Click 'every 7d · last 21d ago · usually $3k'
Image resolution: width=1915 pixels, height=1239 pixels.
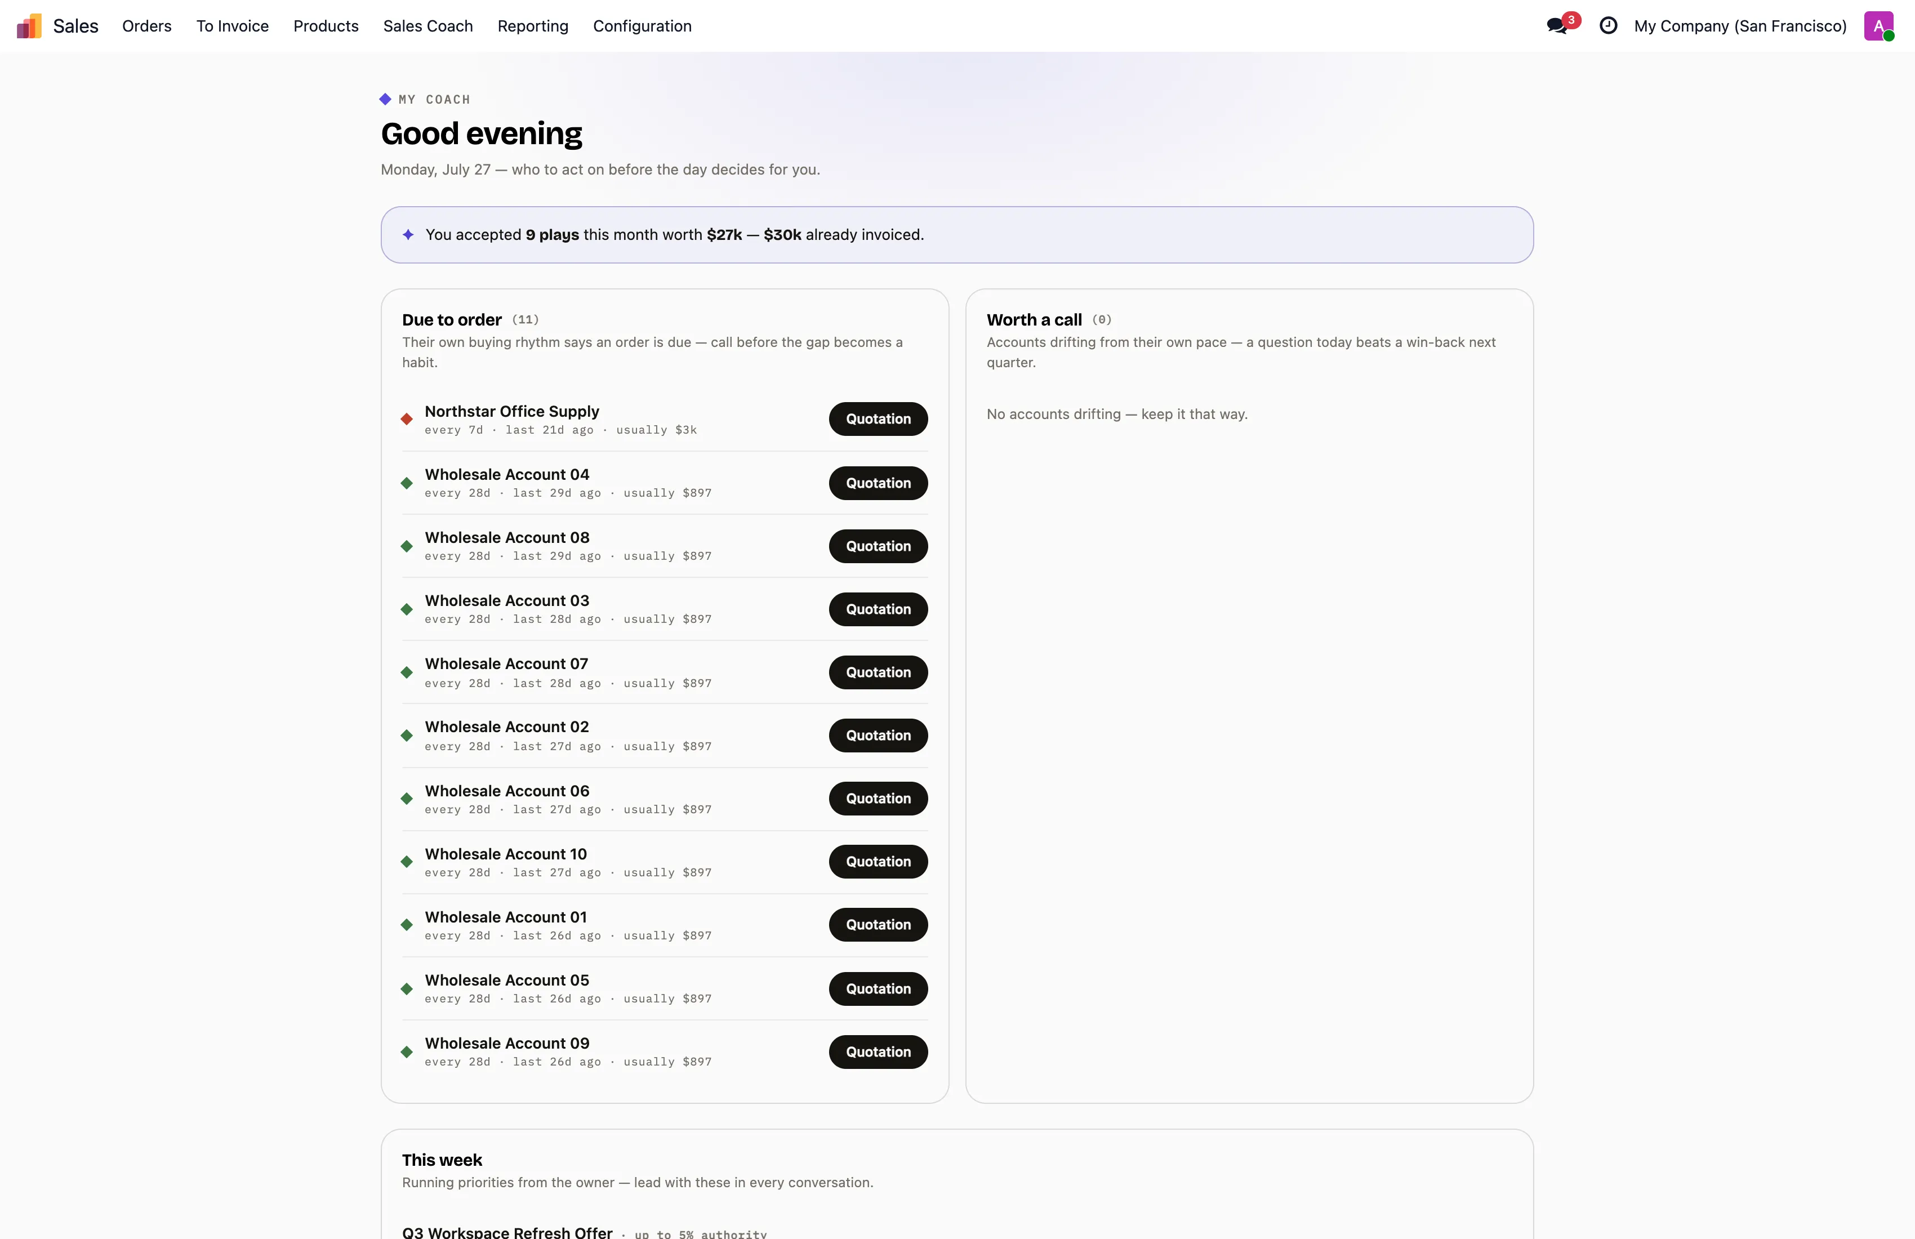(x=561, y=430)
